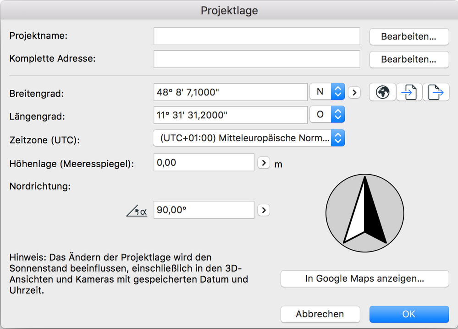The image size is (458, 329).
Task: Open the arrow popup beside Höhenlage field
Action: click(x=264, y=163)
